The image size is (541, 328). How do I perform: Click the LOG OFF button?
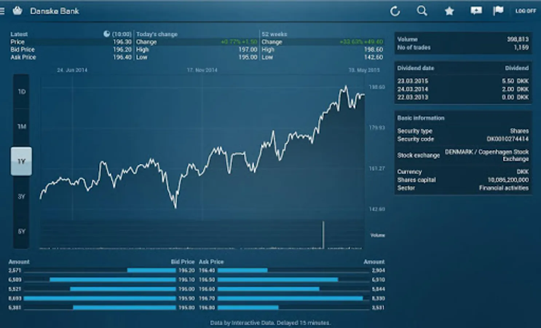pyautogui.click(x=525, y=11)
